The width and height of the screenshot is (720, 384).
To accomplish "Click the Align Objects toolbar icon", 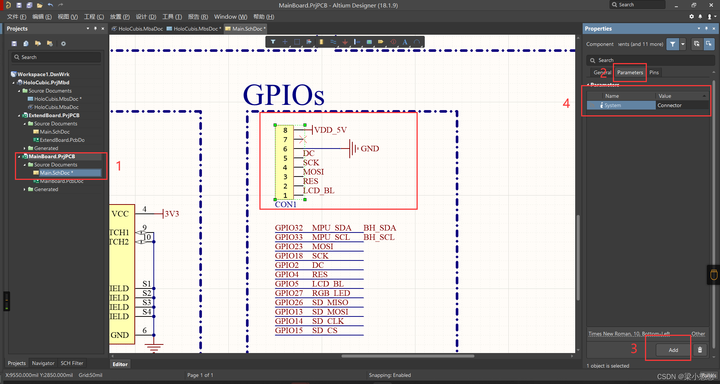I will click(309, 42).
